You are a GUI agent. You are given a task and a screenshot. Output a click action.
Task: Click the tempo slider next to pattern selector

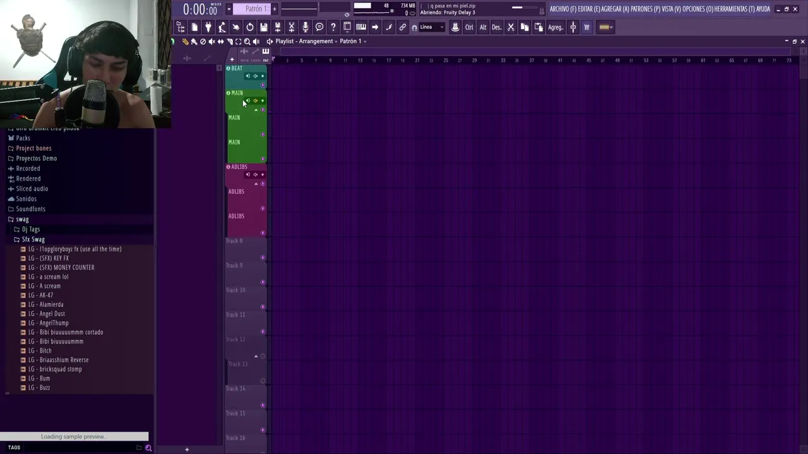(300, 8)
